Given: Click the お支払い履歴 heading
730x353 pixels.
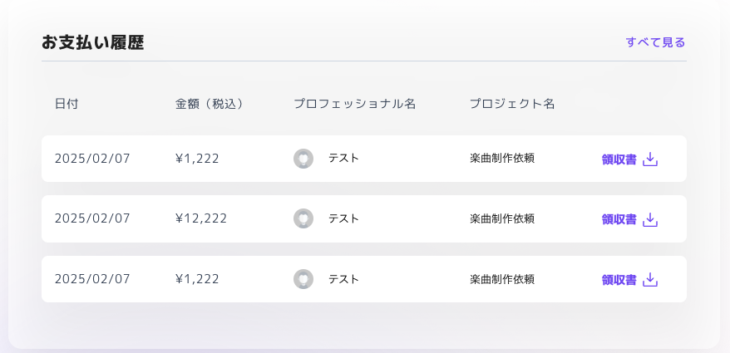Looking at the screenshot, I should pyautogui.click(x=93, y=42).
